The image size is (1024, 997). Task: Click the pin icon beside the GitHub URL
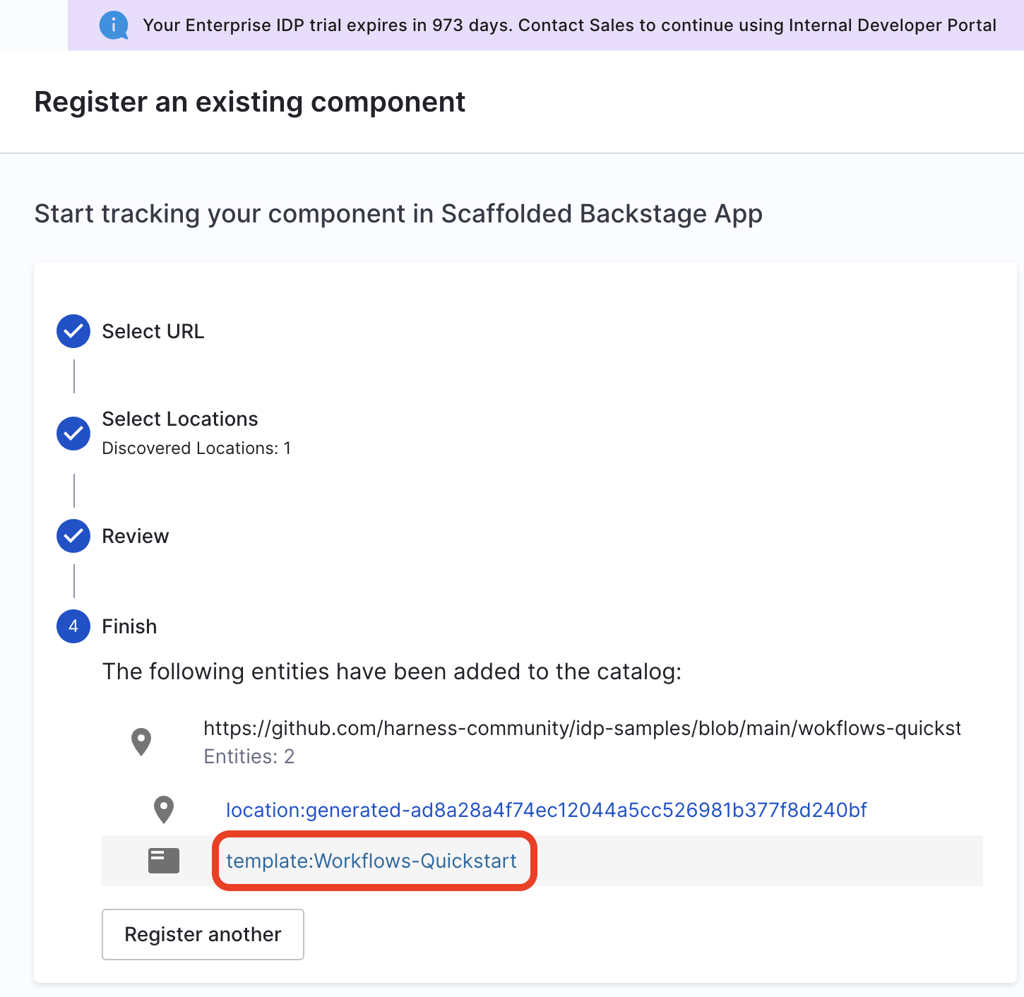(141, 741)
